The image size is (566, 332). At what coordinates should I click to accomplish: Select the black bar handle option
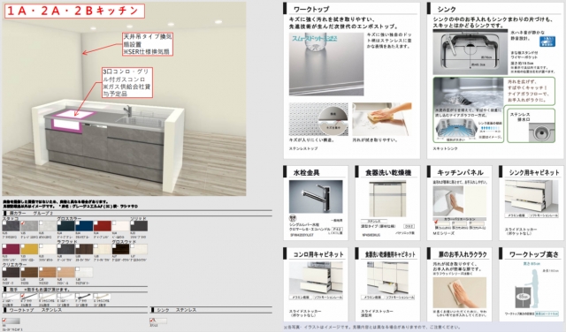pyautogui.click(x=29, y=297)
